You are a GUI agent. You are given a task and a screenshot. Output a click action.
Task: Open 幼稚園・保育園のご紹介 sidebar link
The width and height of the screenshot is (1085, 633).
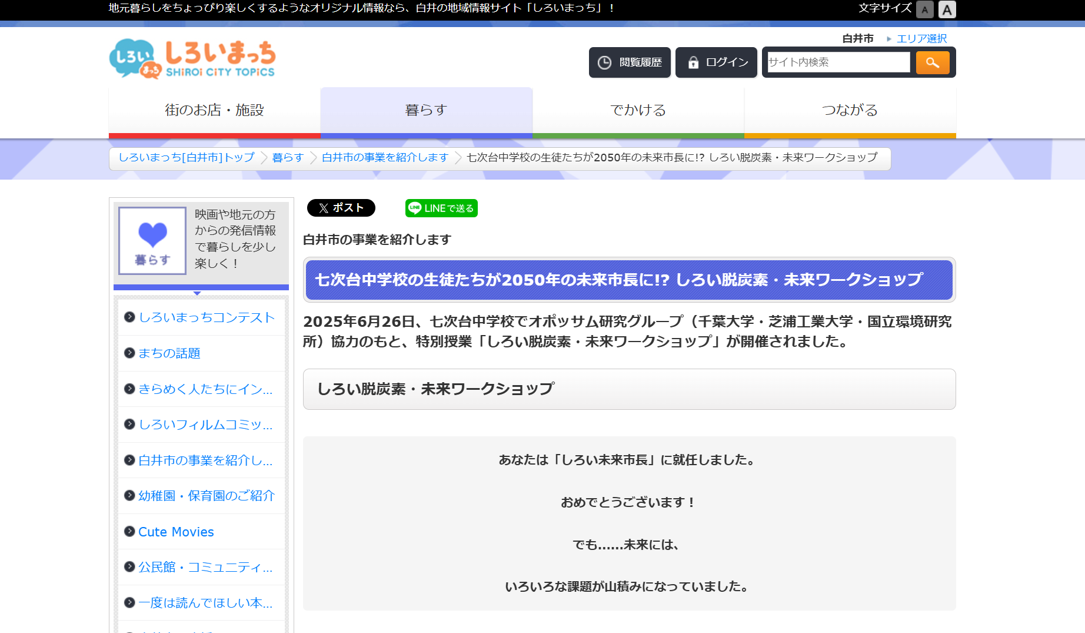[x=207, y=496]
